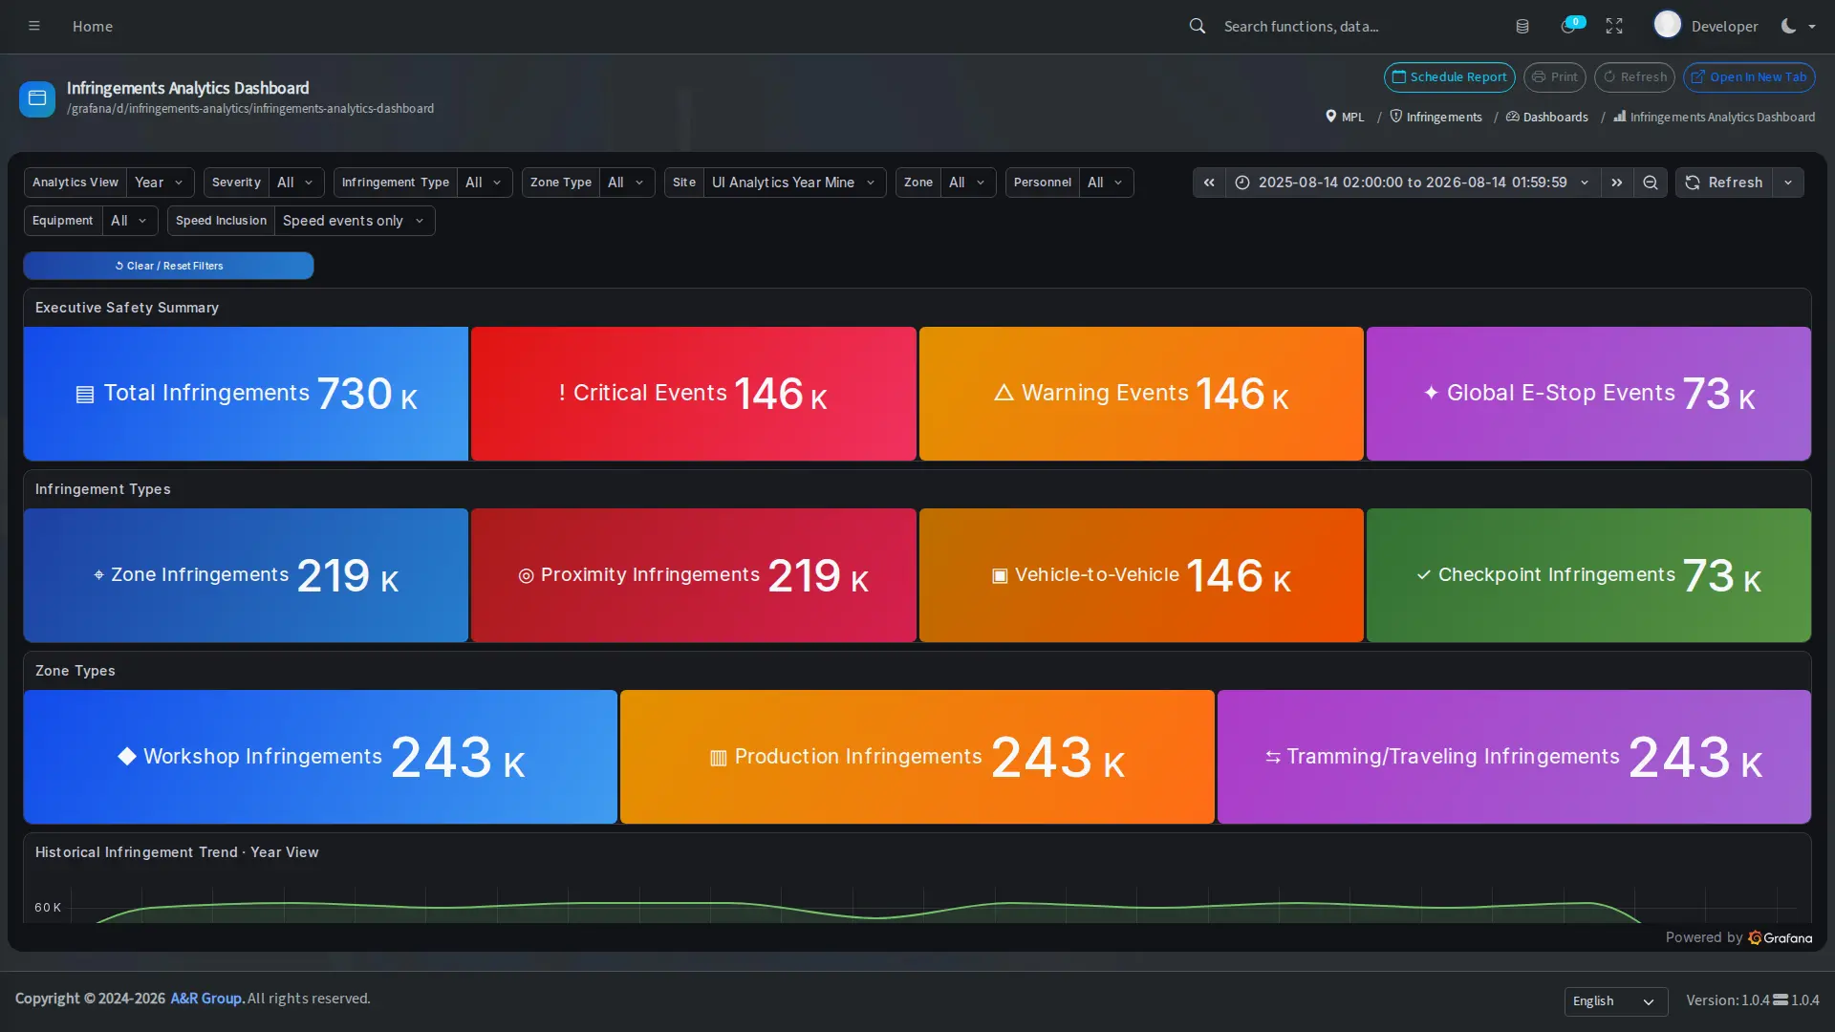Change Site UI Analytics Year Mine
This screenshot has width=1835, height=1032.
click(793, 183)
